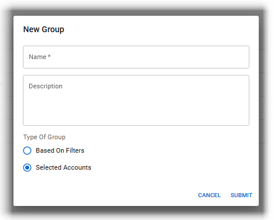Click the "Type Of Group" label
This screenshot has height=220, width=274.
coord(45,137)
